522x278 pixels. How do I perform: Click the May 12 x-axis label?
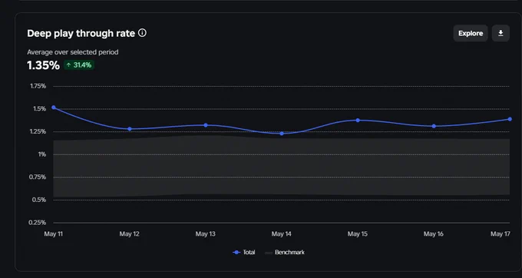[x=129, y=234]
